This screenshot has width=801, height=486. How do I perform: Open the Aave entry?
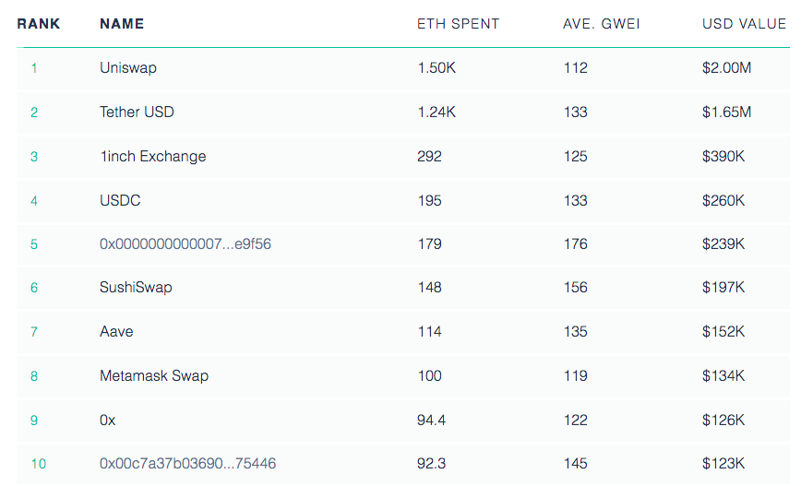click(x=116, y=332)
